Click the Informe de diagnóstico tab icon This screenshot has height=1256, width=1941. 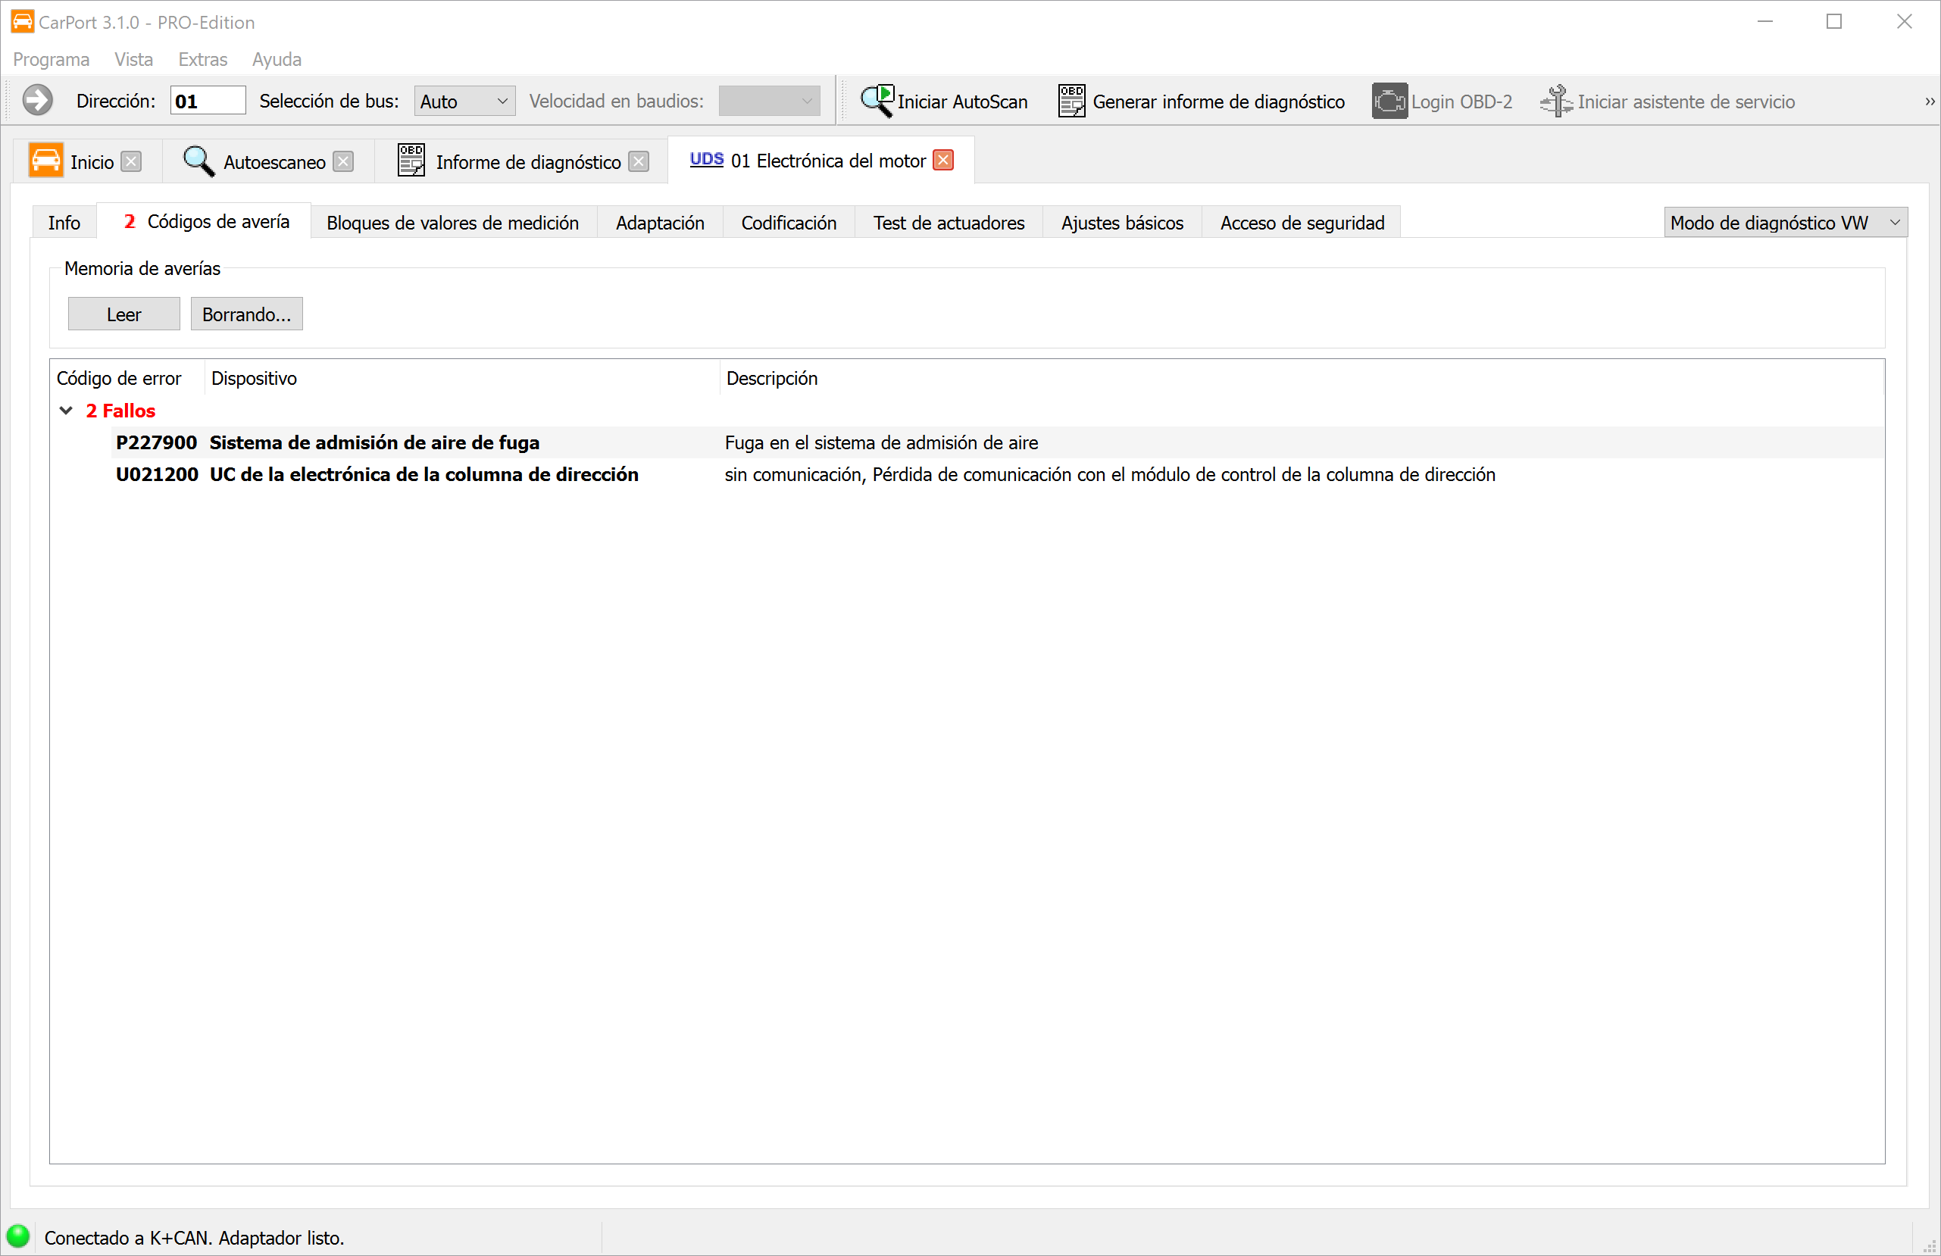click(x=410, y=161)
